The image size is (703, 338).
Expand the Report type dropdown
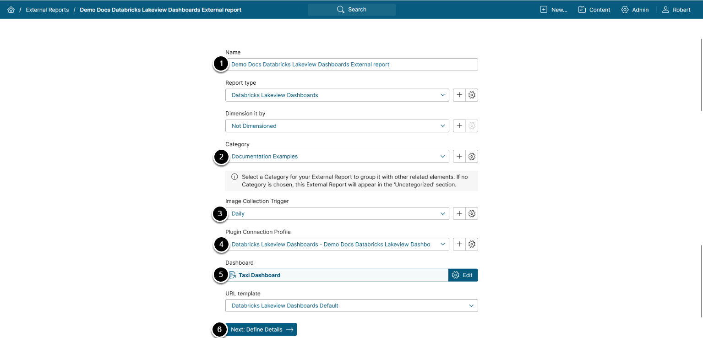[337, 95]
